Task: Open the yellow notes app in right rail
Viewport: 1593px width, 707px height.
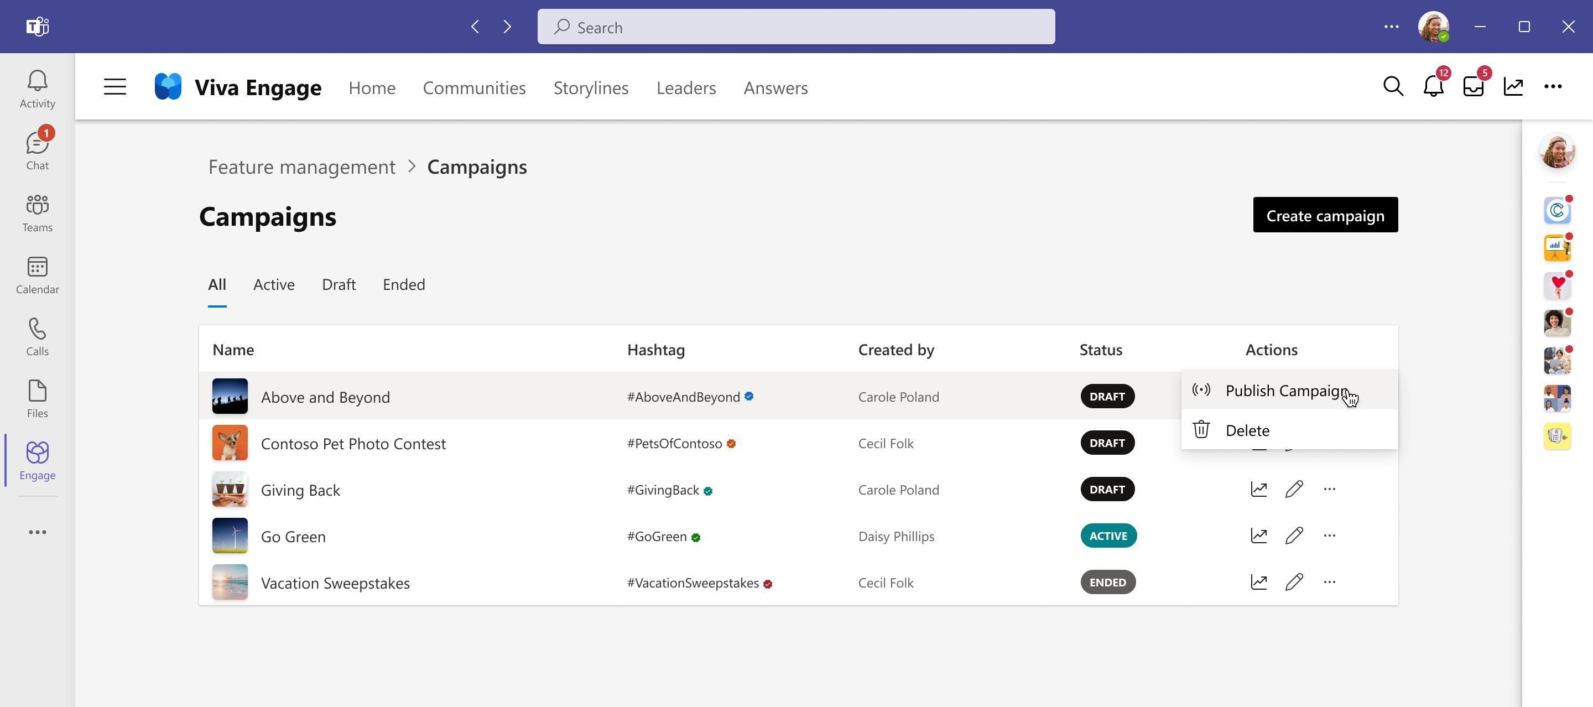Action: [1557, 436]
